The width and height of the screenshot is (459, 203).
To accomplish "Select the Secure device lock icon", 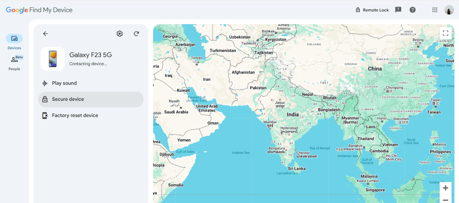I will (45, 99).
